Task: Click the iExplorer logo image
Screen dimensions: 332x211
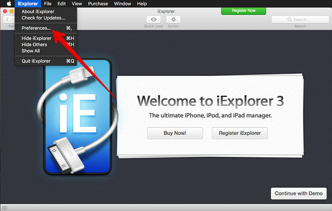Action: (x=77, y=116)
